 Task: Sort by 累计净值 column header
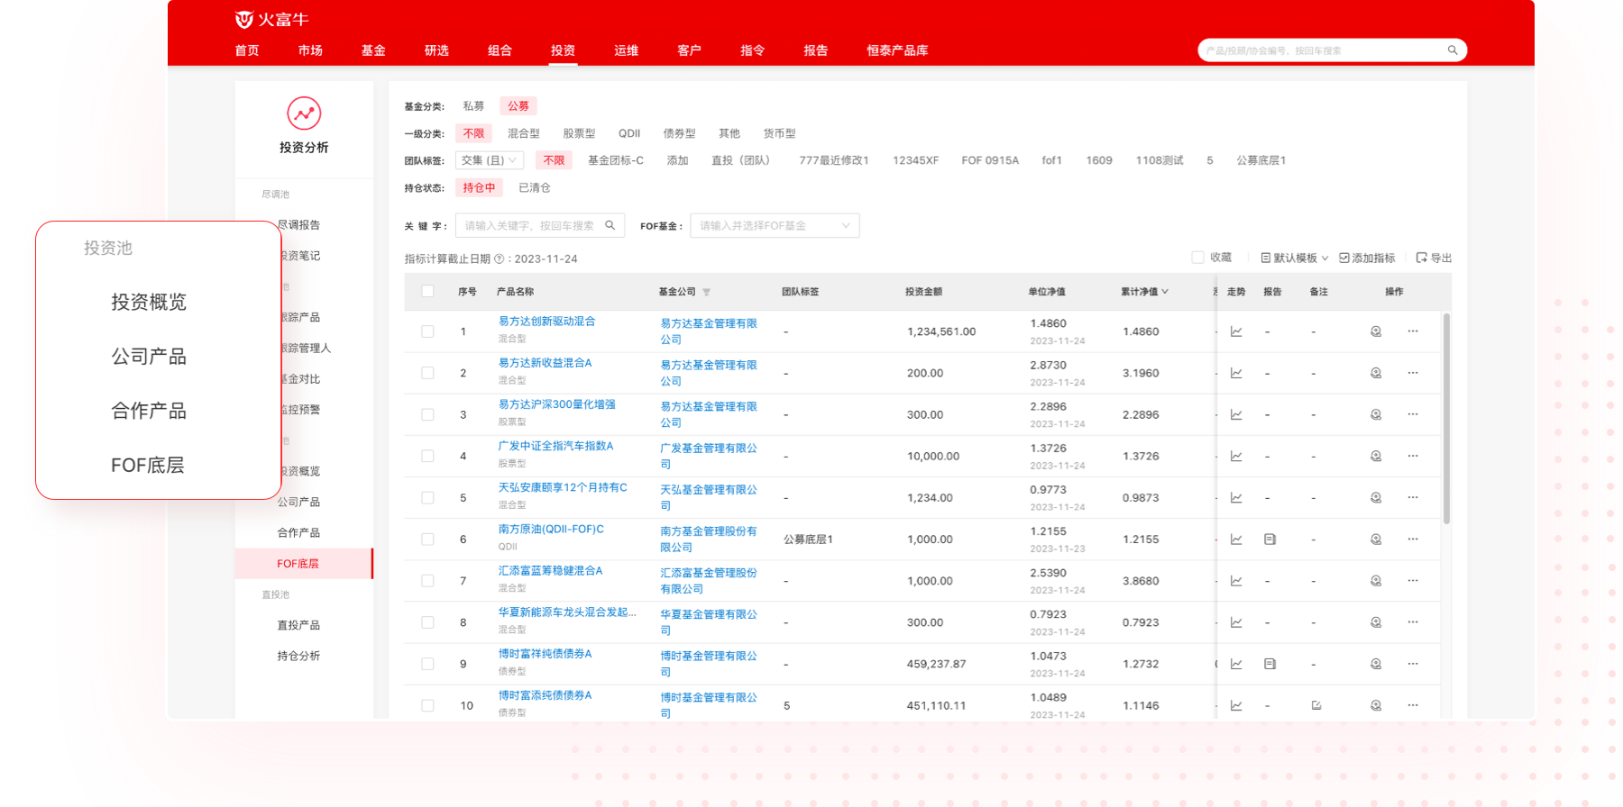pyautogui.click(x=1144, y=292)
